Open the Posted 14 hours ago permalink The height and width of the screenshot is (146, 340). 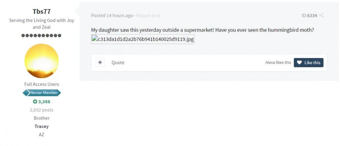(x=112, y=16)
